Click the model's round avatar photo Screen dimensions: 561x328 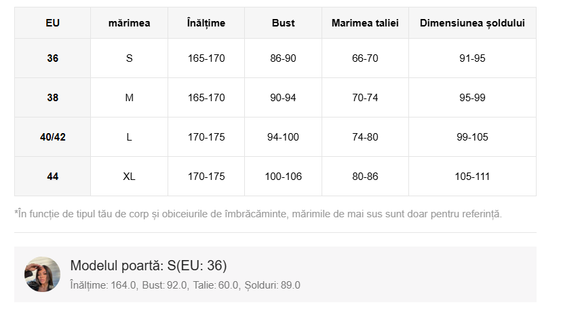(42, 274)
